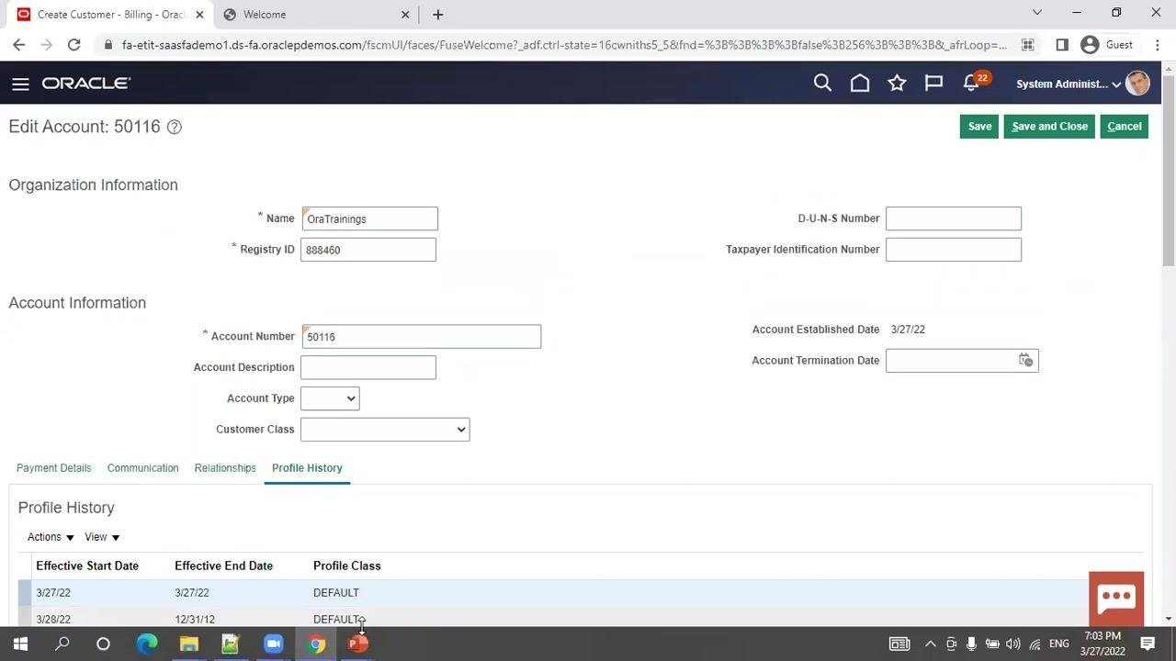Click the D-U-N-S Number field

coord(954,218)
